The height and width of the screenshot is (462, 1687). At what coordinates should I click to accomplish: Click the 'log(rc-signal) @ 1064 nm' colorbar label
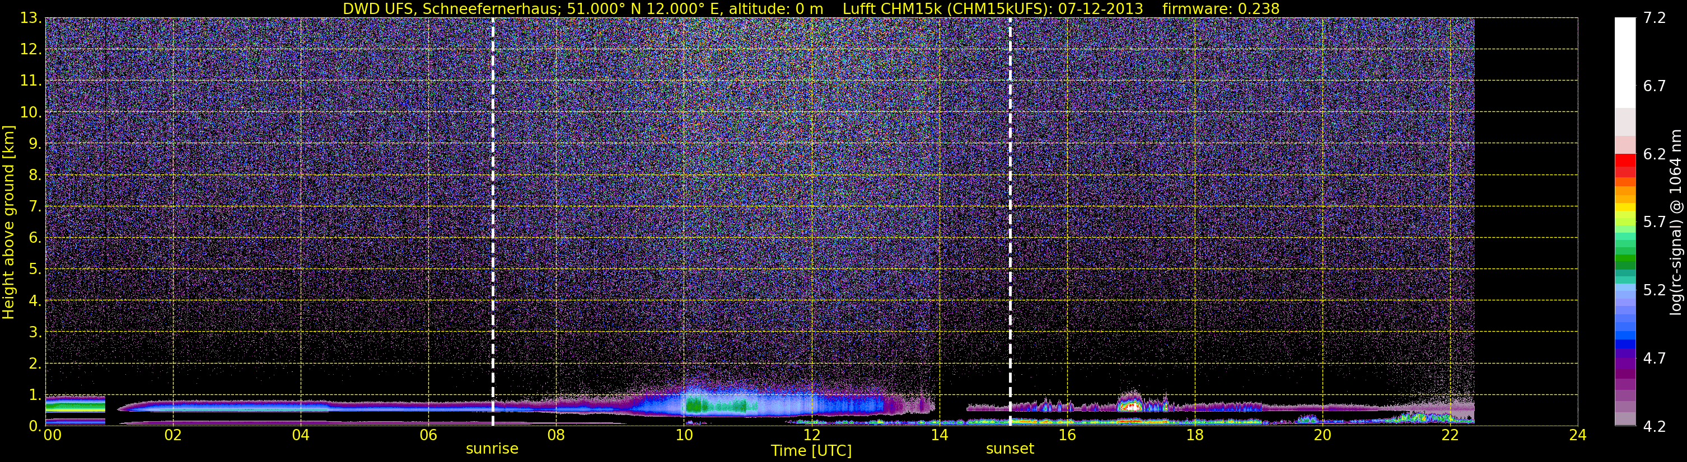click(x=1676, y=222)
